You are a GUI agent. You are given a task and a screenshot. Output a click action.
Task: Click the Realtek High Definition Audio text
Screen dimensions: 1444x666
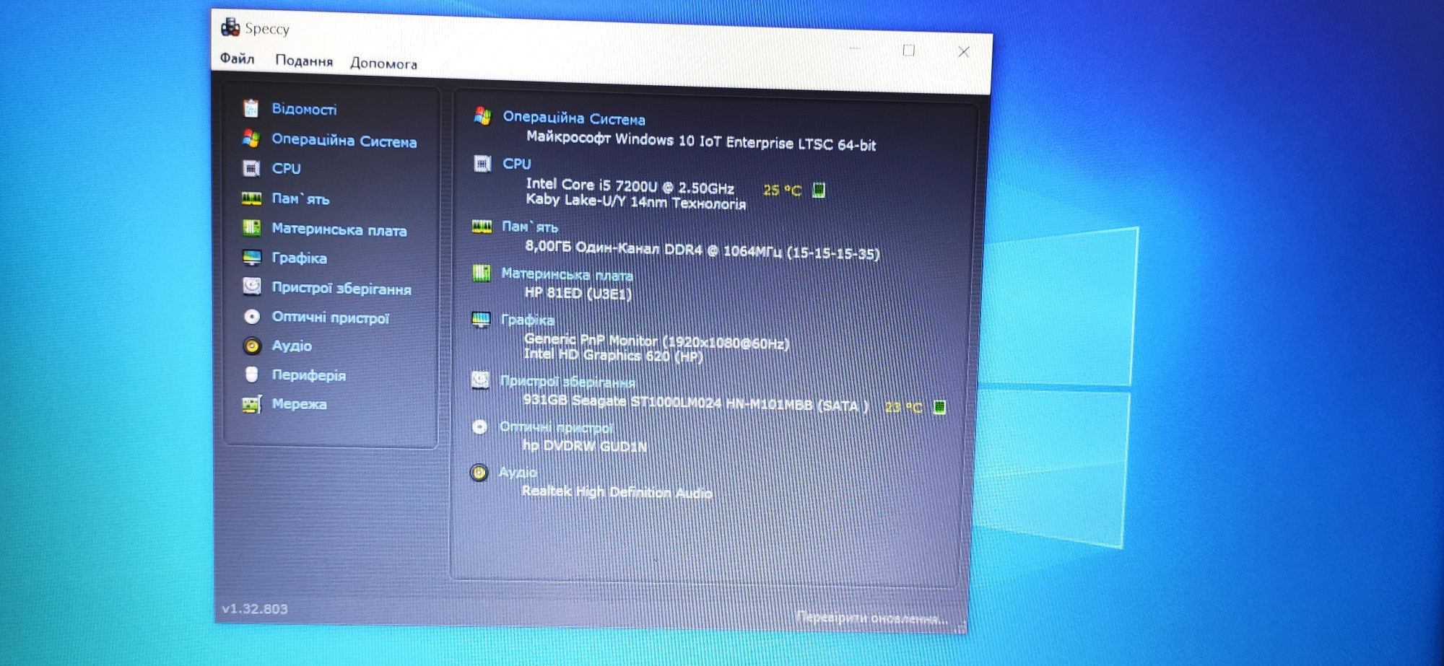(617, 492)
